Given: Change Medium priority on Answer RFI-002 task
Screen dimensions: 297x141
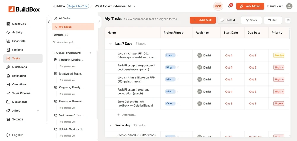Looking at the screenshot, I should 279,56.
